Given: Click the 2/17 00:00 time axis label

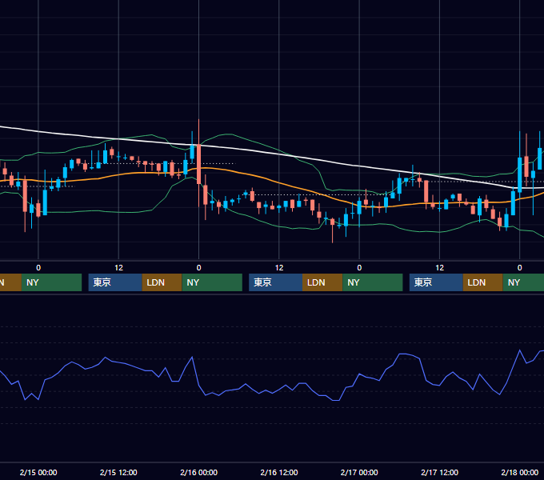Looking at the screenshot, I should pyautogui.click(x=359, y=472).
